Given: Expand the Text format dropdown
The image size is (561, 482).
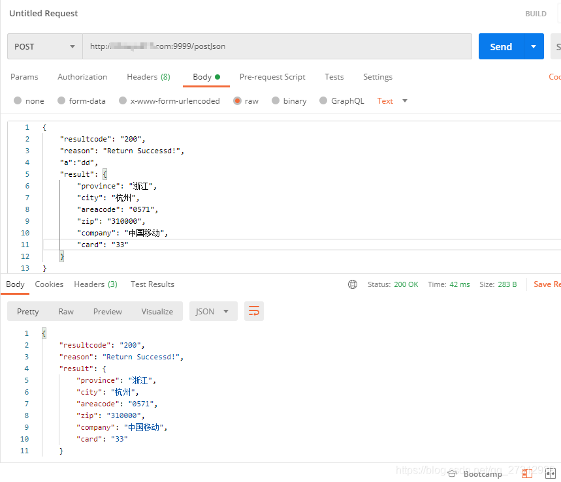Looking at the screenshot, I should (x=393, y=101).
